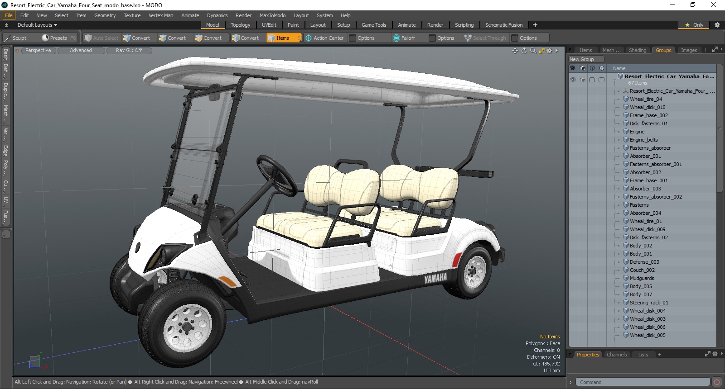The height and width of the screenshot is (389, 725).
Task: Toggle visibility eye for Resort_Electric_Car group
Action: [573, 80]
